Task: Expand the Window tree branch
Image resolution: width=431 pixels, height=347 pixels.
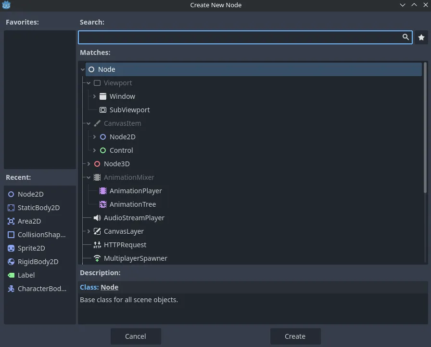Action: (94, 96)
